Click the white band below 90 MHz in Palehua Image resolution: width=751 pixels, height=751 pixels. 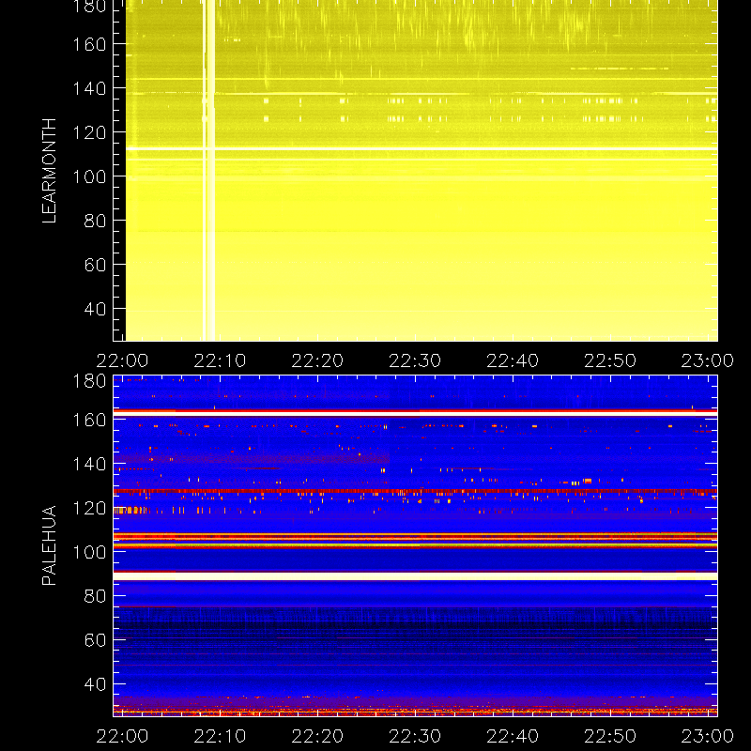pos(415,576)
